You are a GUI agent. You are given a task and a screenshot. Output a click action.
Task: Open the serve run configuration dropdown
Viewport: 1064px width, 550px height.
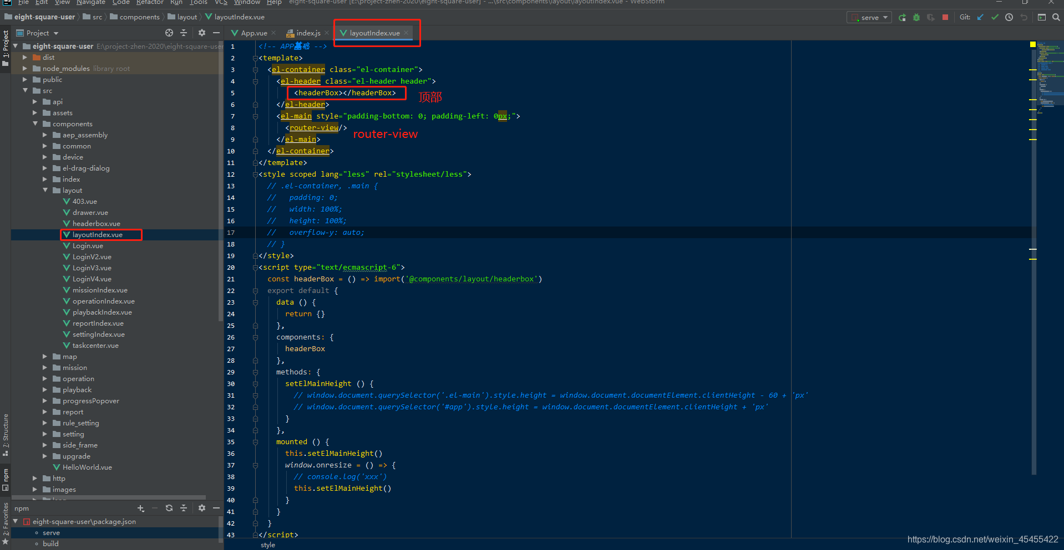point(869,18)
